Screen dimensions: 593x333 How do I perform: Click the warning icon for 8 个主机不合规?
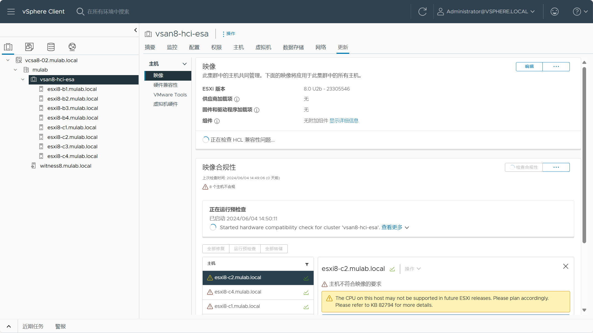coord(205,187)
